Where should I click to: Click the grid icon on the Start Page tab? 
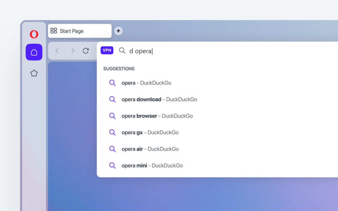53,31
